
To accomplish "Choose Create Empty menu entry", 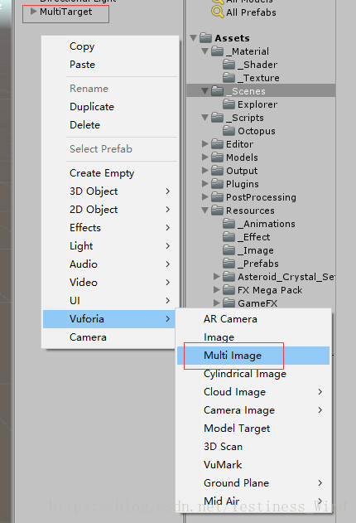I will point(109,173).
